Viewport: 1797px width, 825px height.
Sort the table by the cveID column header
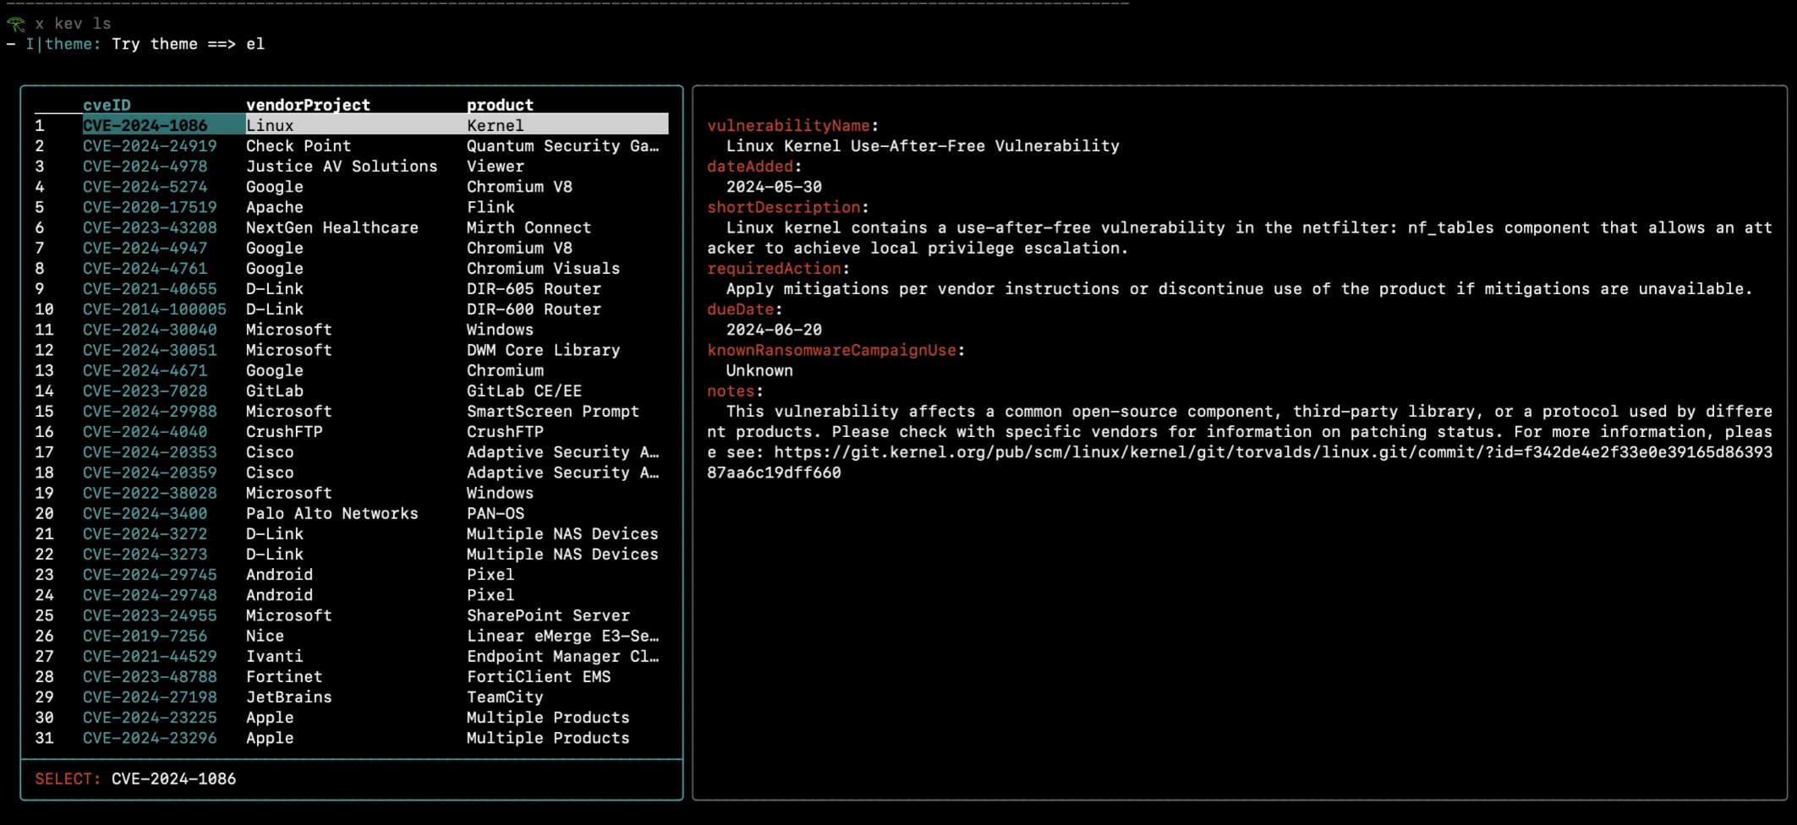pyautogui.click(x=107, y=104)
